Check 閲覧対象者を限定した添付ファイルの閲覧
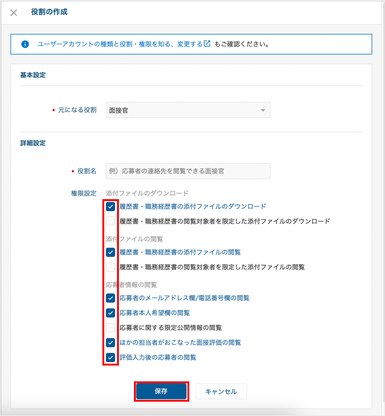The height and width of the screenshot is (416, 385). pos(111,267)
